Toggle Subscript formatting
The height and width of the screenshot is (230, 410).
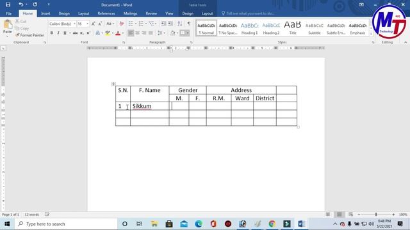point(82,33)
